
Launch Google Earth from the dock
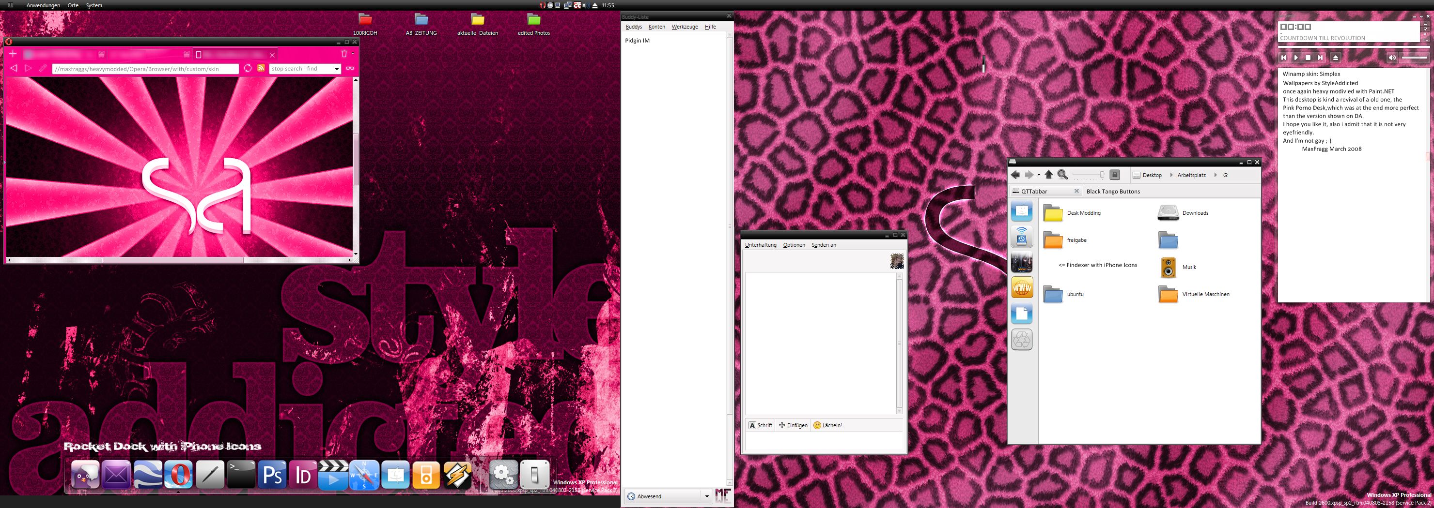pos(148,475)
